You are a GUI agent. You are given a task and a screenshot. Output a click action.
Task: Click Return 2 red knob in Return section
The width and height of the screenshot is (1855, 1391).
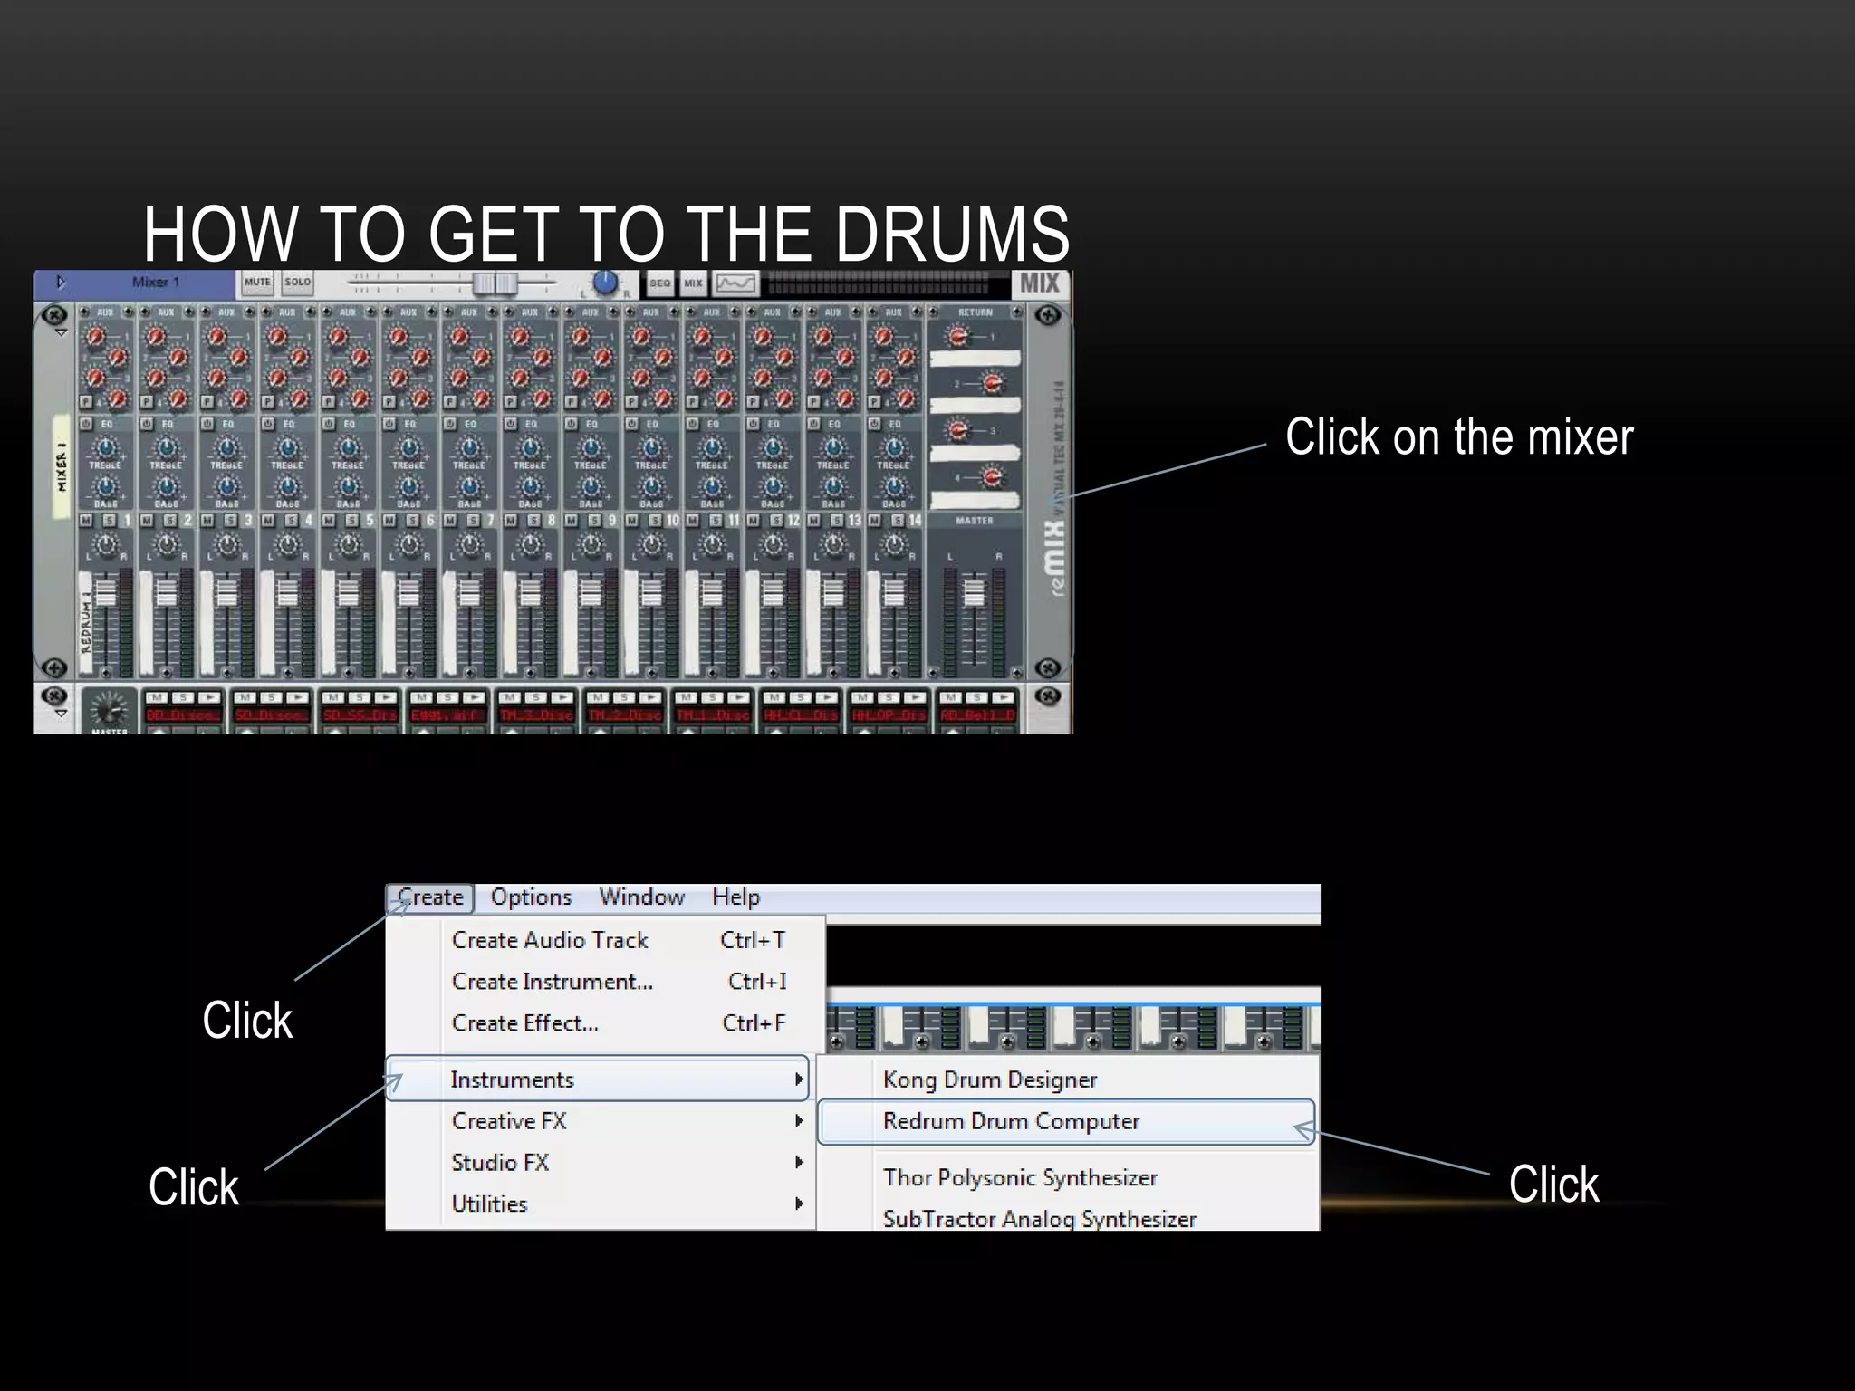(x=993, y=383)
